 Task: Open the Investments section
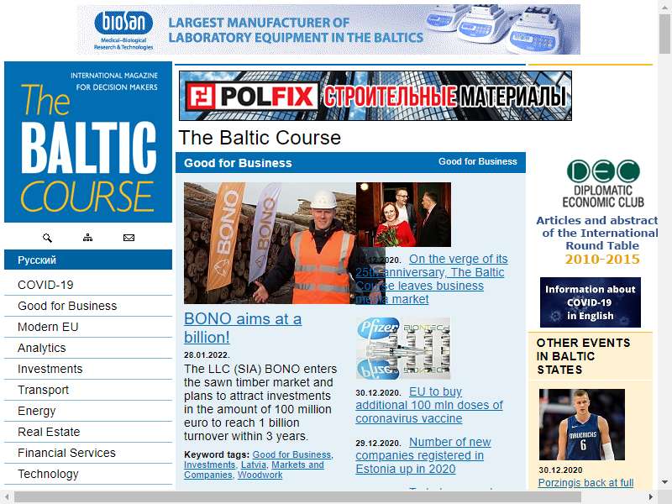88,369
